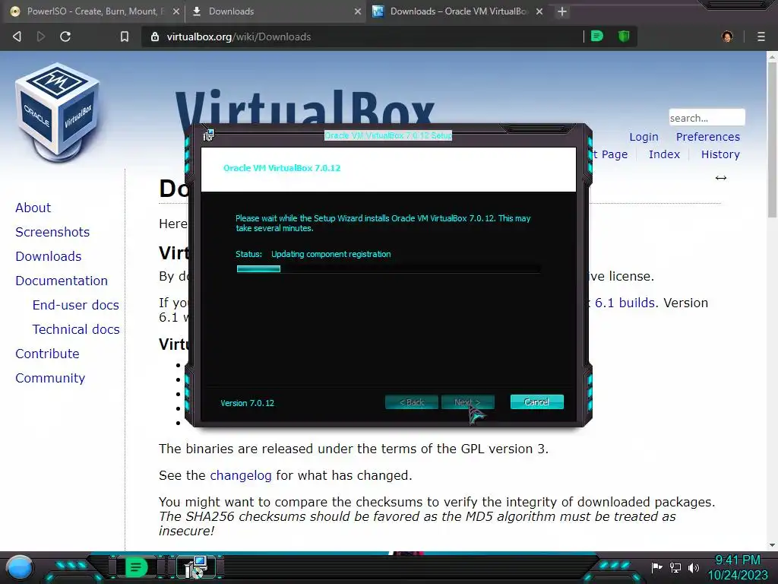The image size is (778, 584).
Task: Click the address bar showing virtualbox.org/wiki/Downloads
Action: tap(362, 36)
